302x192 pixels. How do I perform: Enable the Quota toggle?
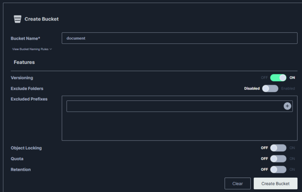pyautogui.click(x=278, y=159)
